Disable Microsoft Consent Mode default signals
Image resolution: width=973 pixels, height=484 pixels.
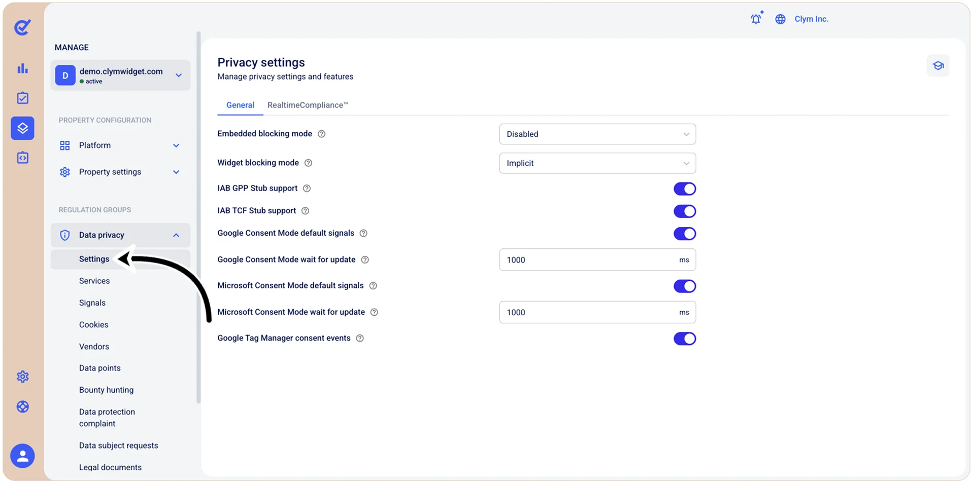coord(685,286)
